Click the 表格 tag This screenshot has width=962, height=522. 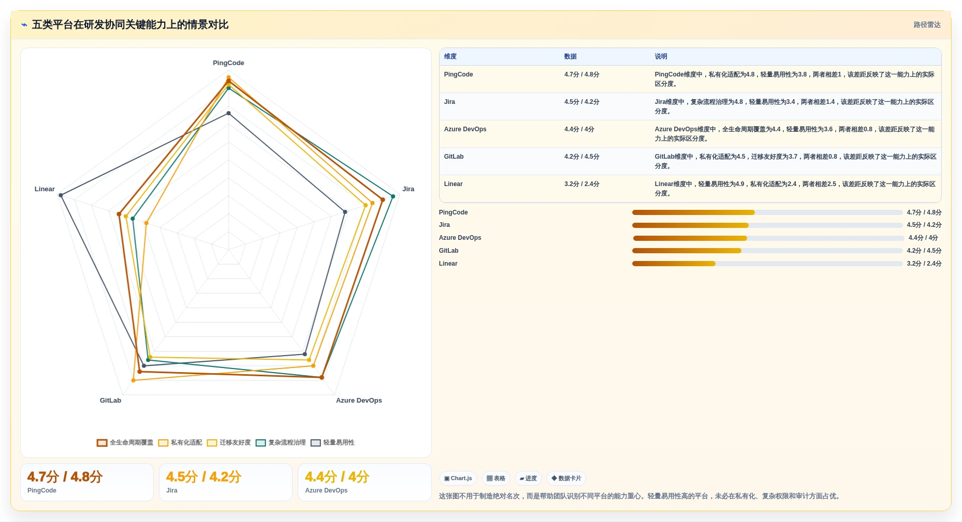496,479
